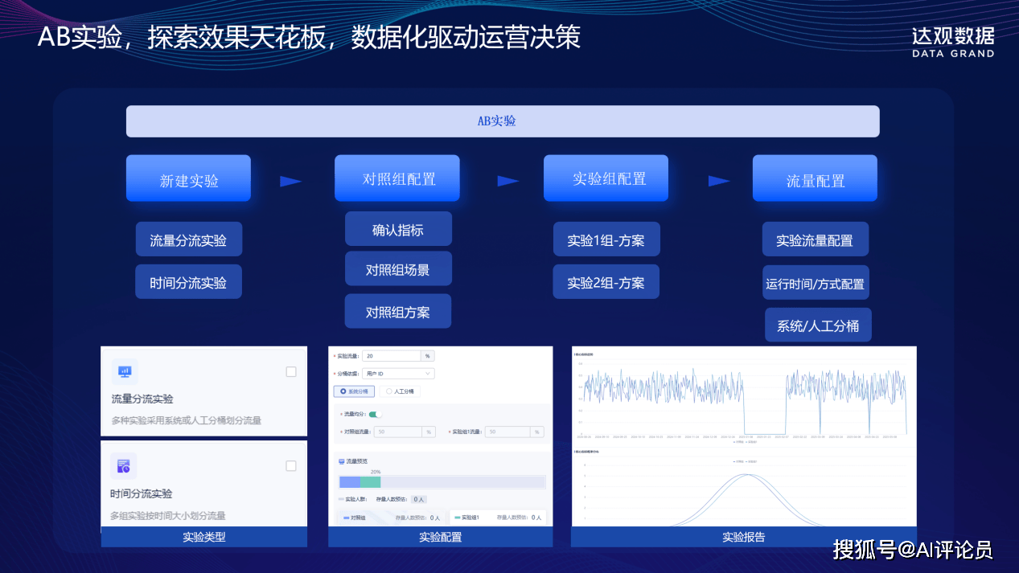Click arrow between 实验组配置 and 流量配置

click(719, 181)
